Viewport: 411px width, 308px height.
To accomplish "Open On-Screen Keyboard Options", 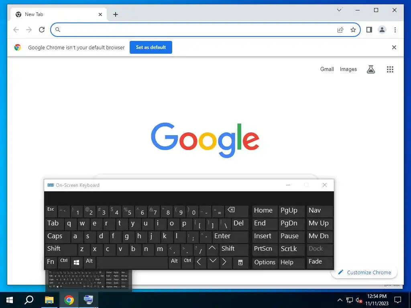I will click(265, 262).
